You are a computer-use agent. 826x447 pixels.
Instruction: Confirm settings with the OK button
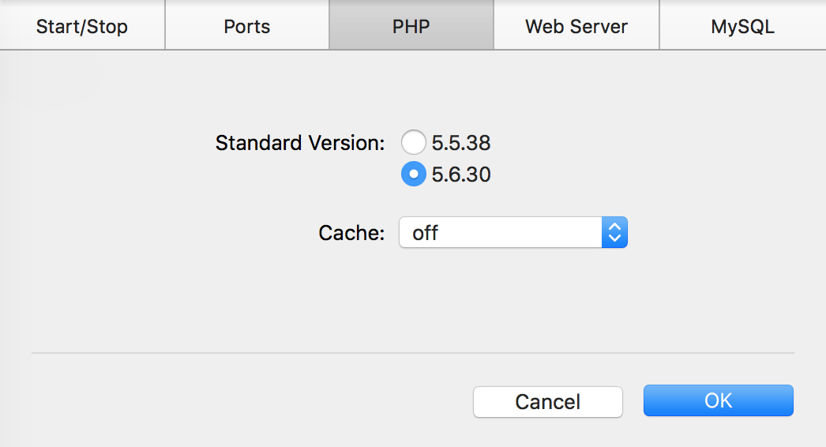click(x=718, y=400)
